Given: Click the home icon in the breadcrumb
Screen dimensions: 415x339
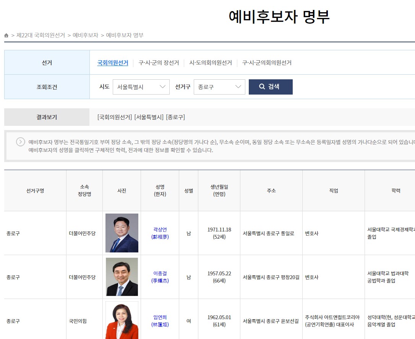Looking at the screenshot, I should 6,35.
